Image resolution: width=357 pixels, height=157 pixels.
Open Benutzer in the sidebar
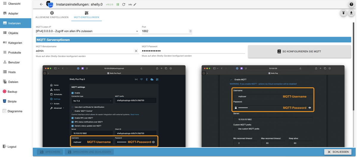(15, 62)
